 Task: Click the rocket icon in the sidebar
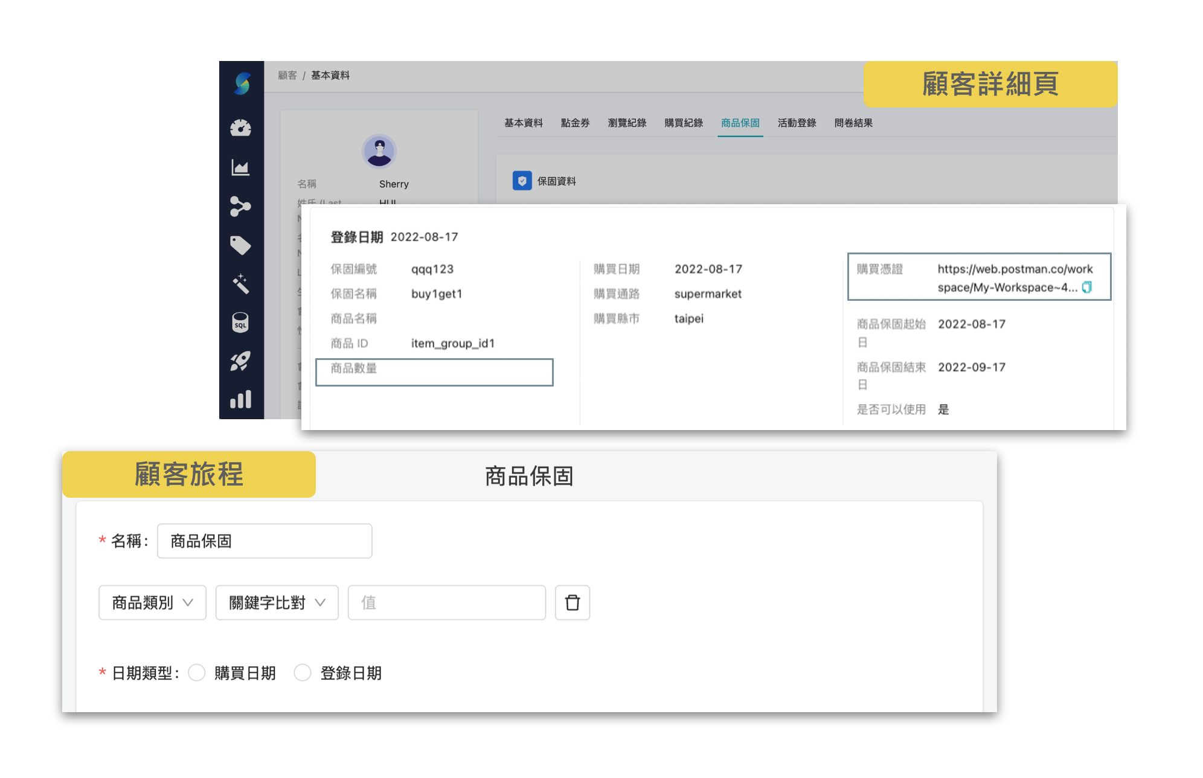241,361
